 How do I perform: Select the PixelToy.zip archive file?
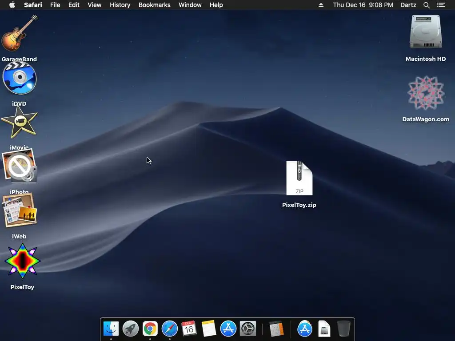(299, 178)
